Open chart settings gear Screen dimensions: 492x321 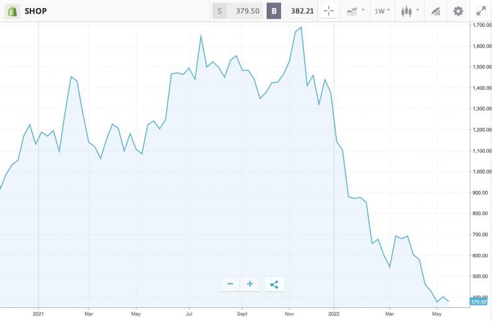(458, 11)
